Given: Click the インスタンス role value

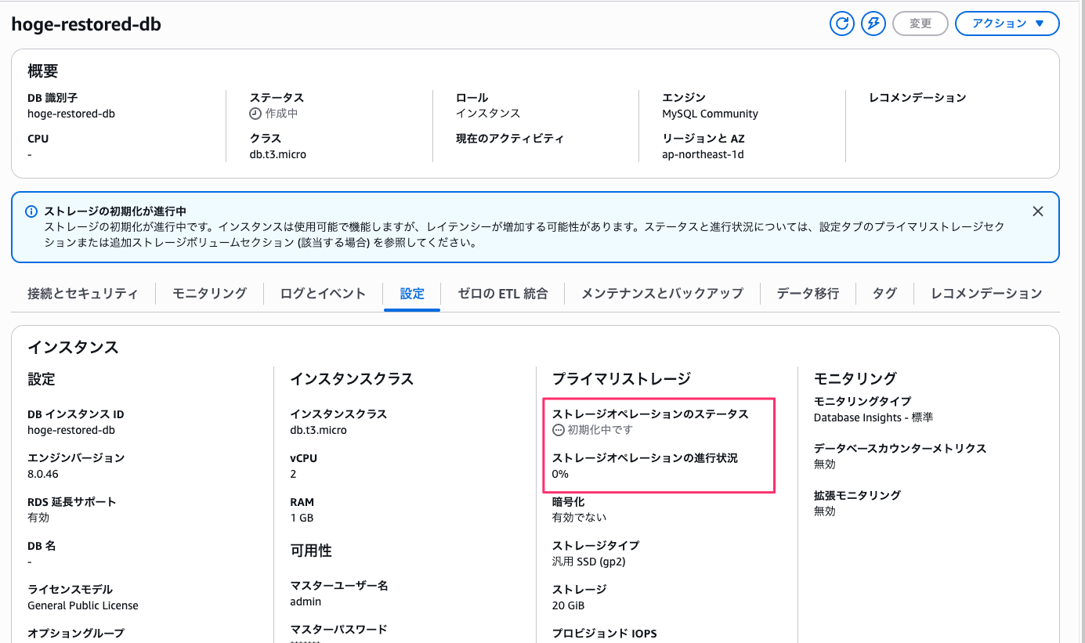Looking at the screenshot, I should coord(488,114).
